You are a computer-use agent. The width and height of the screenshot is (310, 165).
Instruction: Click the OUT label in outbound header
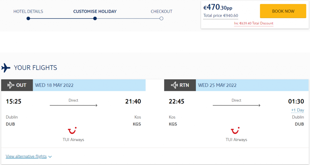[21, 85]
